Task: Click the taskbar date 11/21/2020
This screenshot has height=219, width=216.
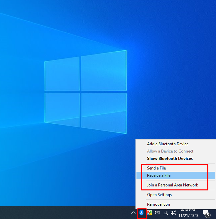Action: [188, 215]
